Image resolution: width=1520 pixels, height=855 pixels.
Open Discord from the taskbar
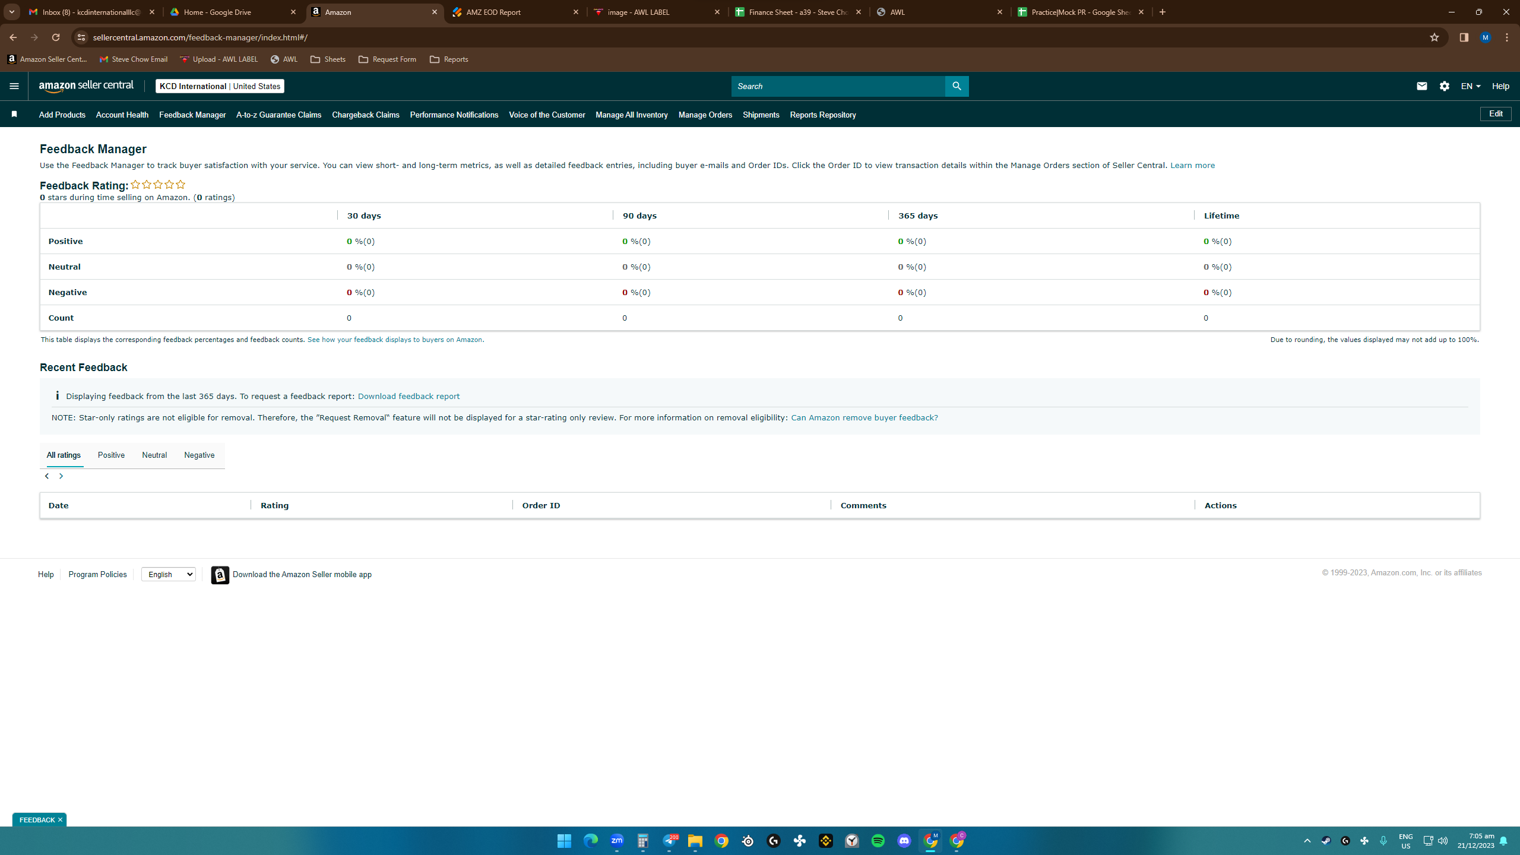pos(904,841)
